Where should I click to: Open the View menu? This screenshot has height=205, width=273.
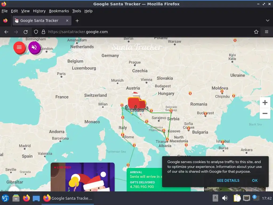point(25,11)
